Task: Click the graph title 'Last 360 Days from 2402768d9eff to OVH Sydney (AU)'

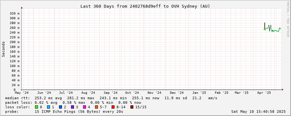Action: point(145,6)
